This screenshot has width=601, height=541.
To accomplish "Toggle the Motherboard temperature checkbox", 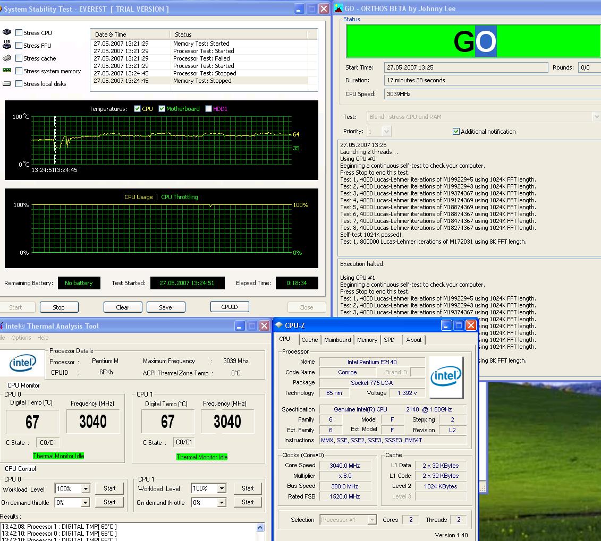I will pos(162,109).
